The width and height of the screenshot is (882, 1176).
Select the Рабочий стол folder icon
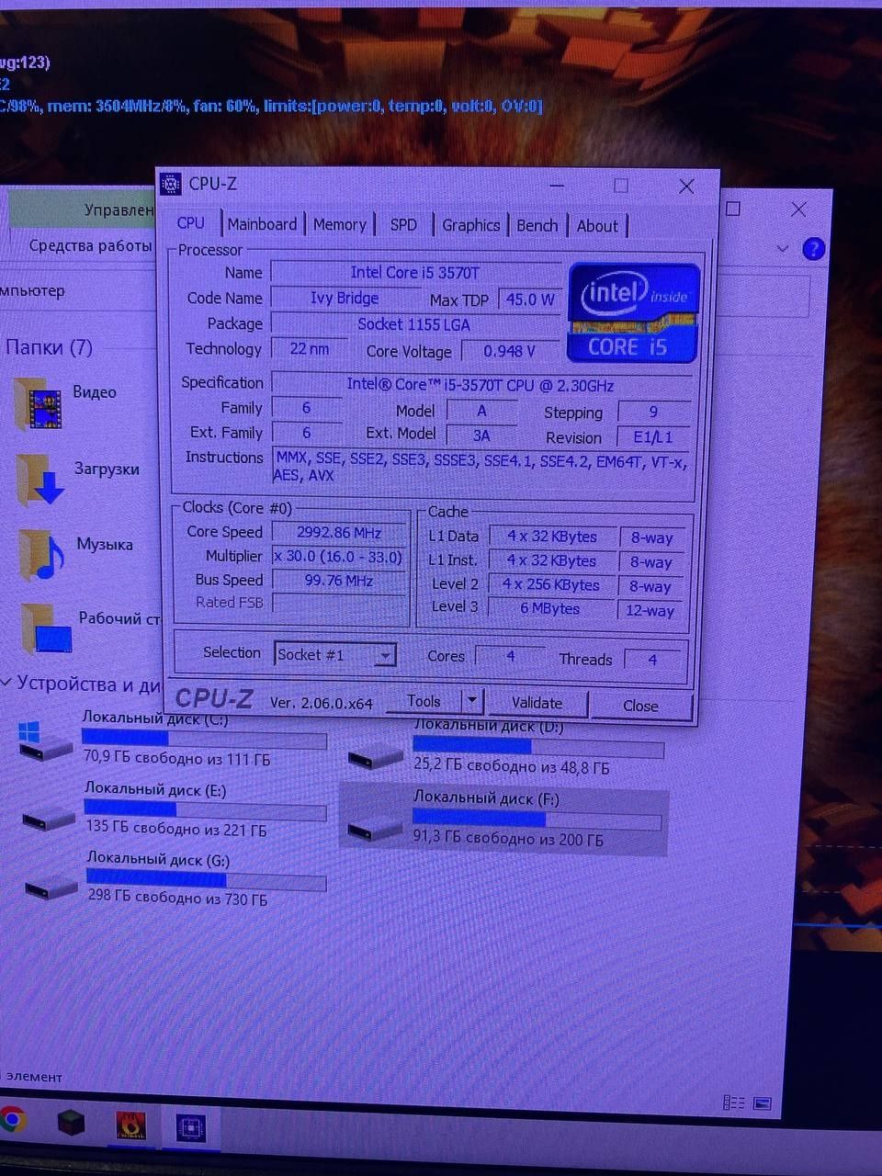pyautogui.click(x=46, y=628)
